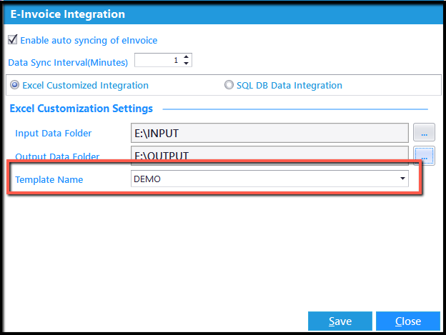Click the Input Data Folder label
The image size is (446, 335).
(x=53, y=134)
